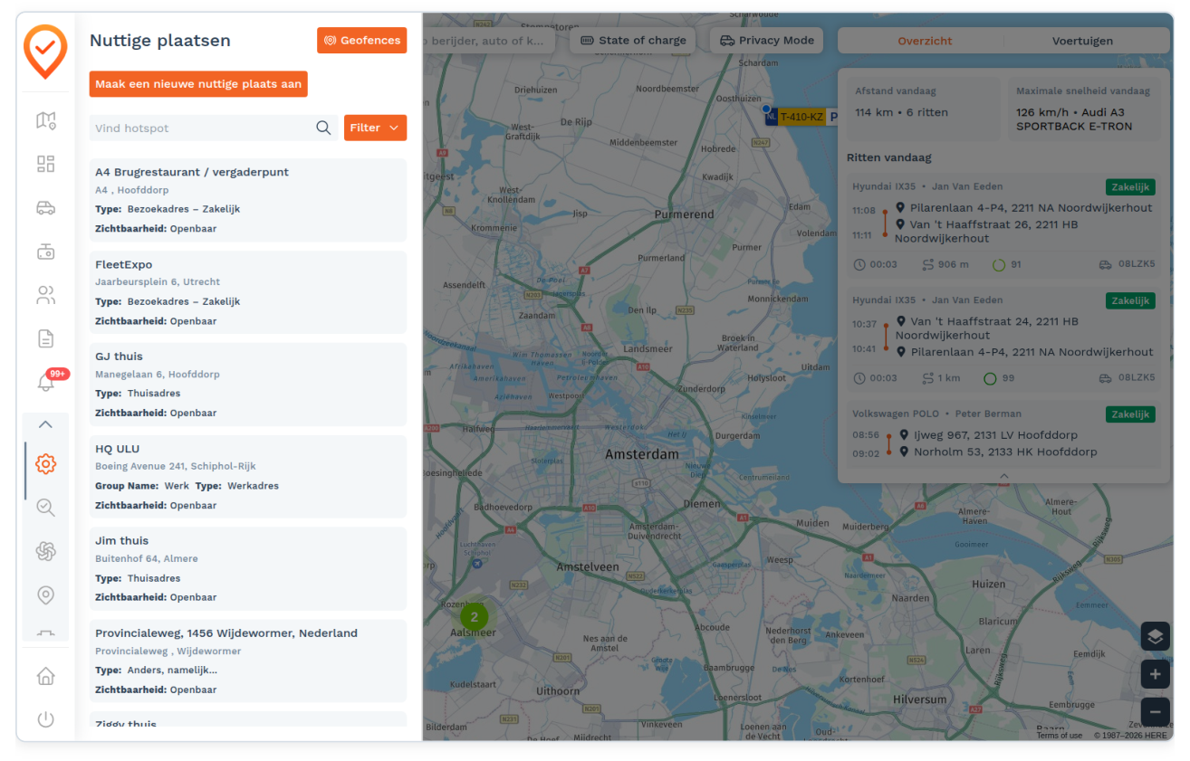Open the reports document sidebar icon
Viewport: 1190px width, 761px height.
pyautogui.click(x=45, y=338)
